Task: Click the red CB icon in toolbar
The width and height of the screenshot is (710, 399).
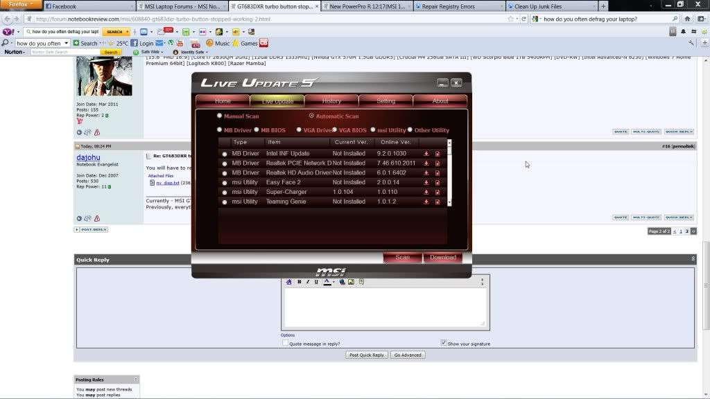Action: (x=263, y=43)
